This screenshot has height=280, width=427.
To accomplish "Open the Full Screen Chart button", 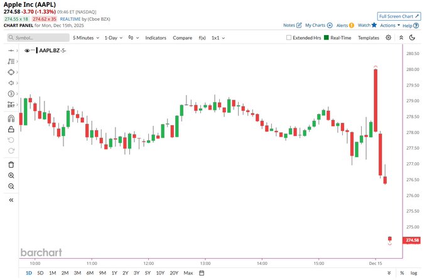I will click(399, 16).
